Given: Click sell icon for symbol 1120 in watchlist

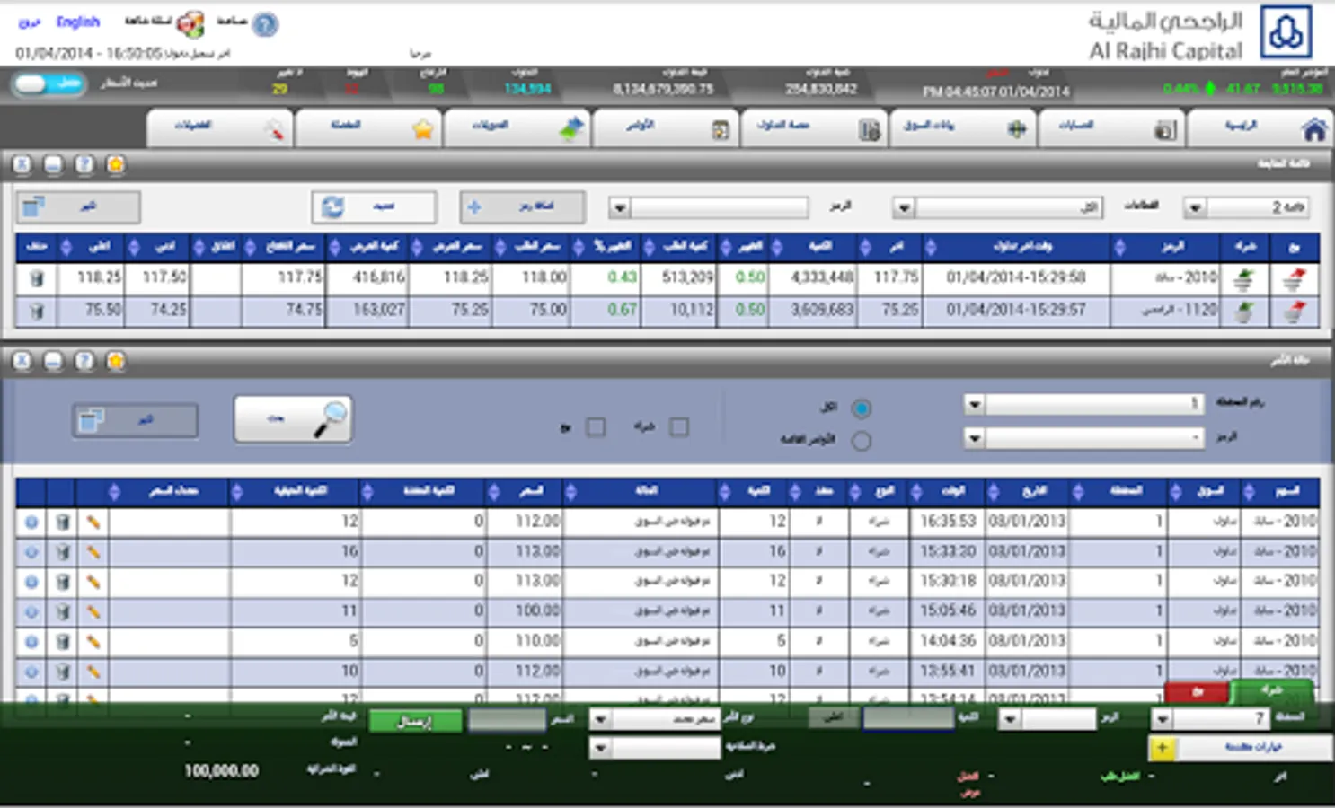Looking at the screenshot, I should coord(1294,312).
